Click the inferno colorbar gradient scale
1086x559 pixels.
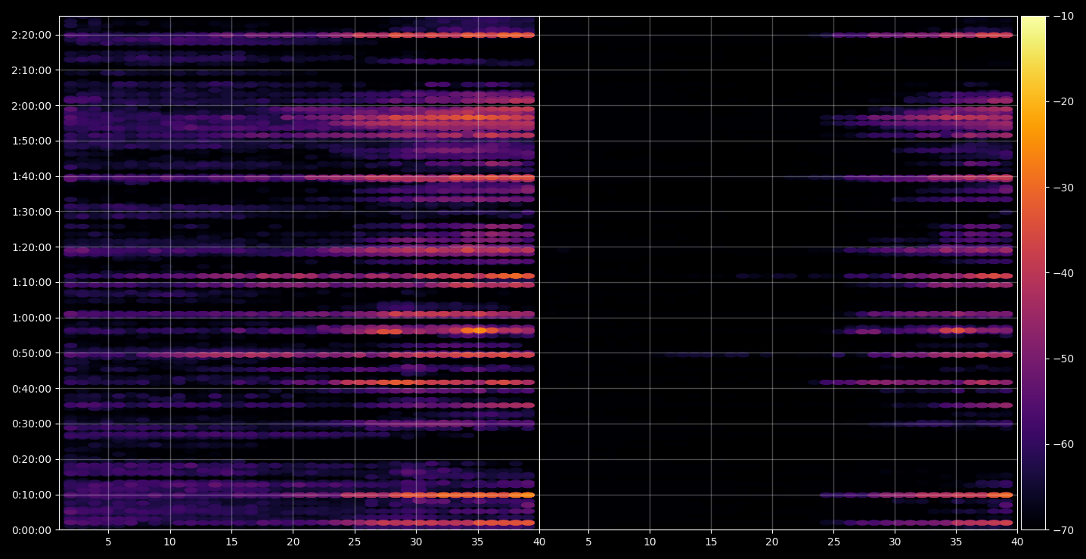pyautogui.click(x=1033, y=273)
